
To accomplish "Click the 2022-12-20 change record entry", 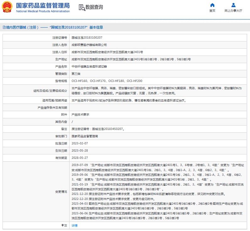I will tap(113, 199).
